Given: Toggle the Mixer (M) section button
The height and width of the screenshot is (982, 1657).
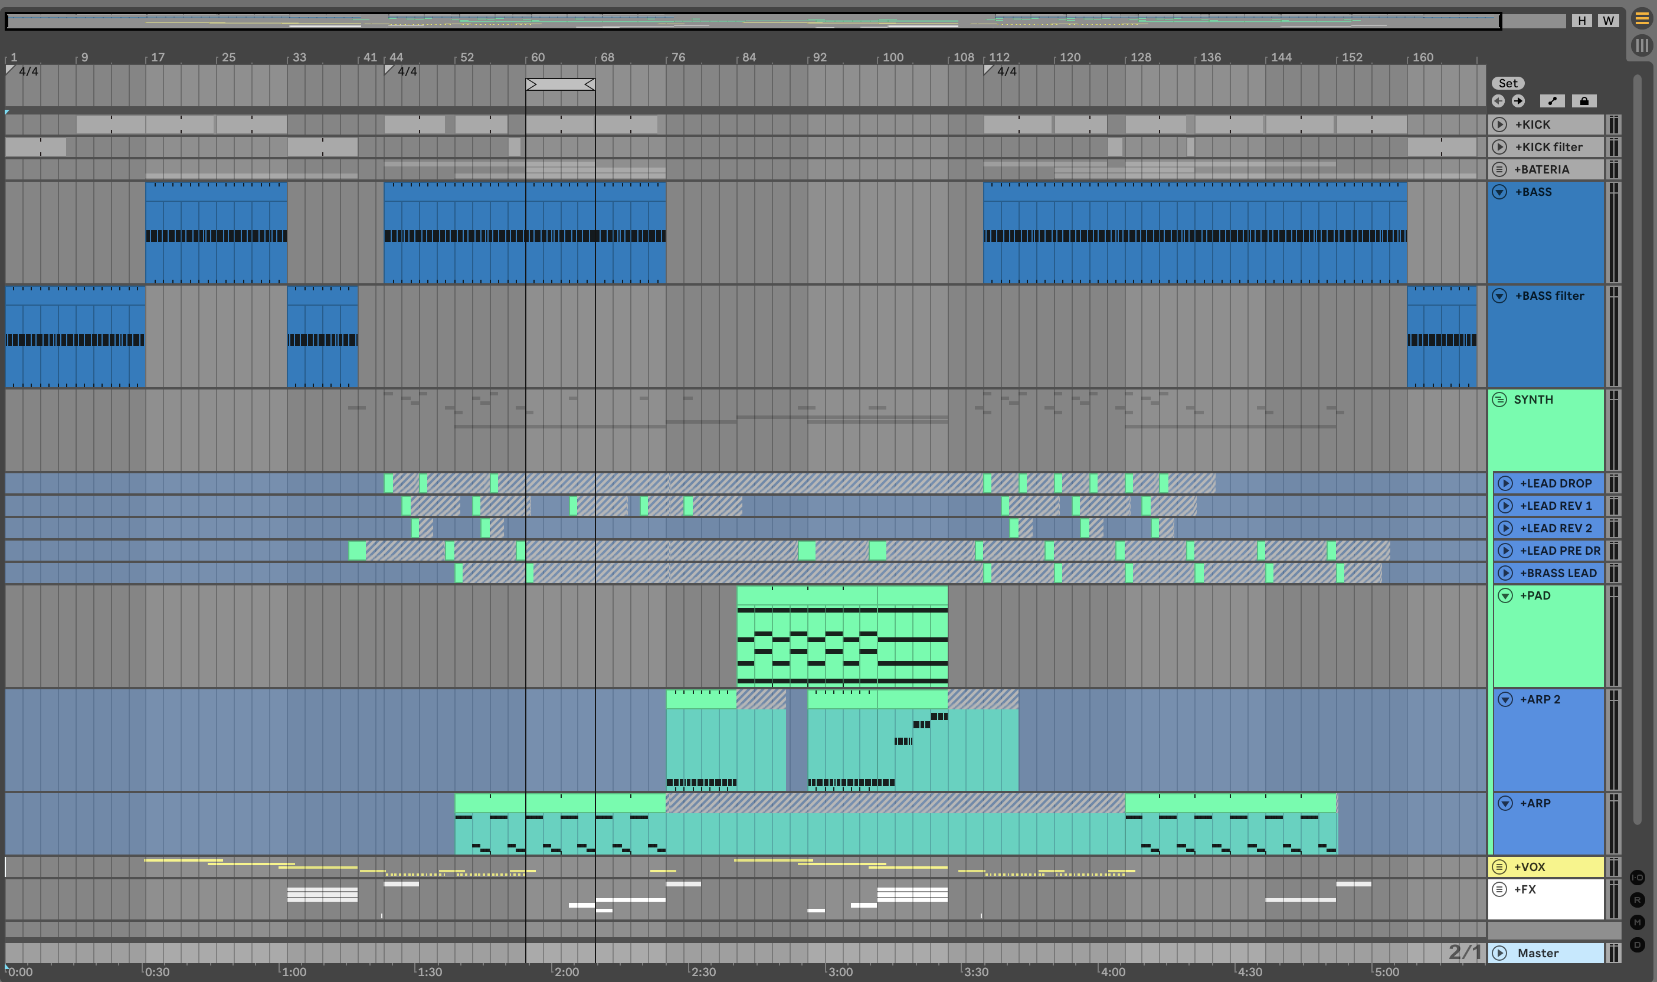Looking at the screenshot, I should tap(1637, 922).
